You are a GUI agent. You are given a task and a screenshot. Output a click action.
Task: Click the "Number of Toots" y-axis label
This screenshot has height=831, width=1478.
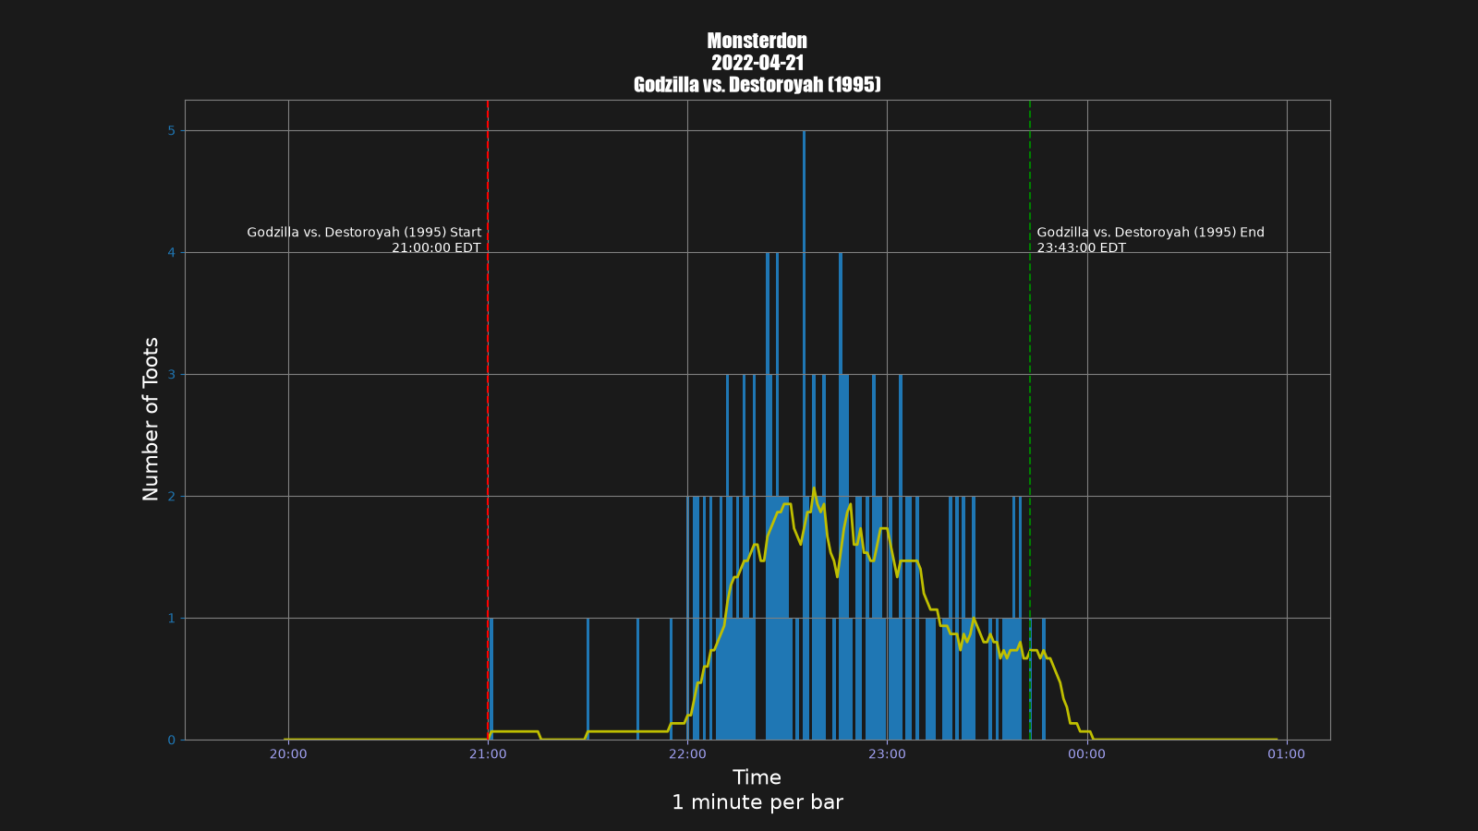pyautogui.click(x=151, y=419)
